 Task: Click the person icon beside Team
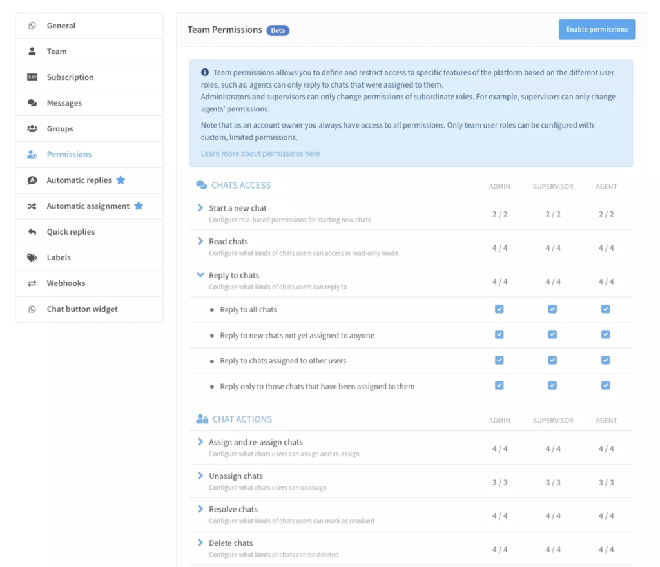click(32, 52)
